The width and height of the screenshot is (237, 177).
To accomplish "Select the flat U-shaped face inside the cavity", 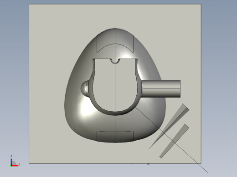I will click(115, 85).
